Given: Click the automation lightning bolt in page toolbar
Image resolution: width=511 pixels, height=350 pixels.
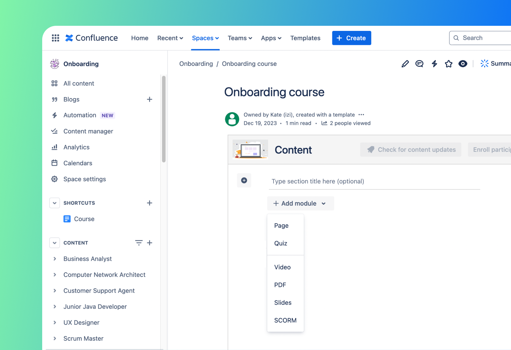Looking at the screenshot, I should point(434,64).
